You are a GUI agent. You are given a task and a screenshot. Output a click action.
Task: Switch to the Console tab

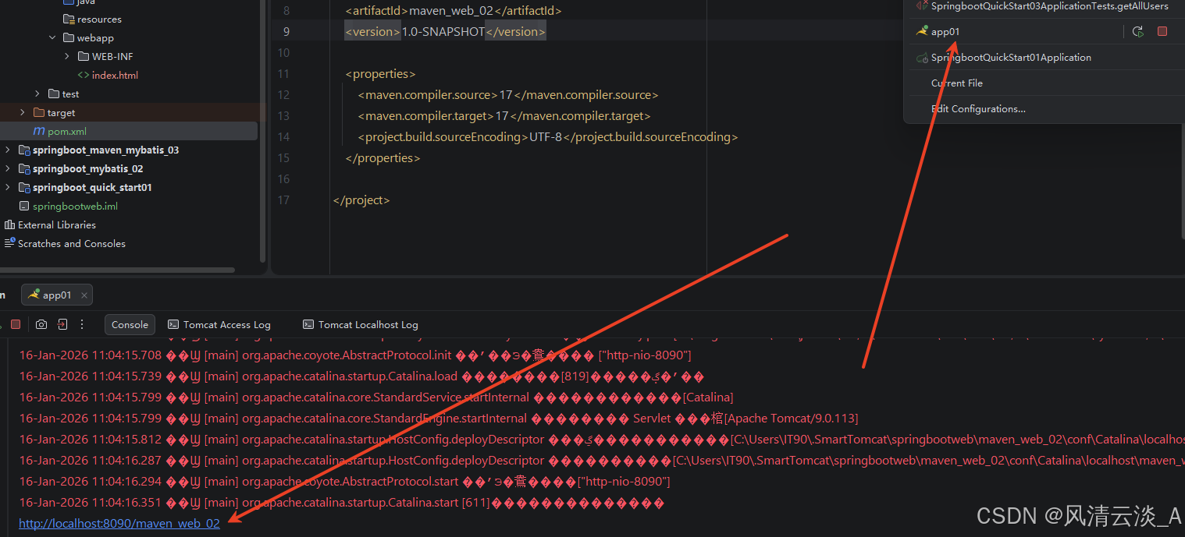[x=130, y=324]
